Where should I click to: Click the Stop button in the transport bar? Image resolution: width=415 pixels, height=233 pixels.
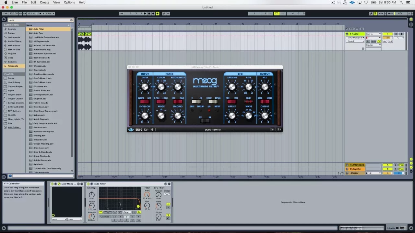(149, 13)
